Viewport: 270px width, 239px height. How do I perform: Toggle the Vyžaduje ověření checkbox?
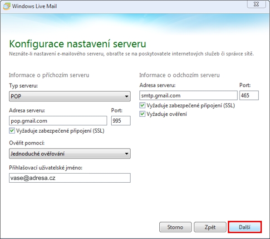coord(142,114)
